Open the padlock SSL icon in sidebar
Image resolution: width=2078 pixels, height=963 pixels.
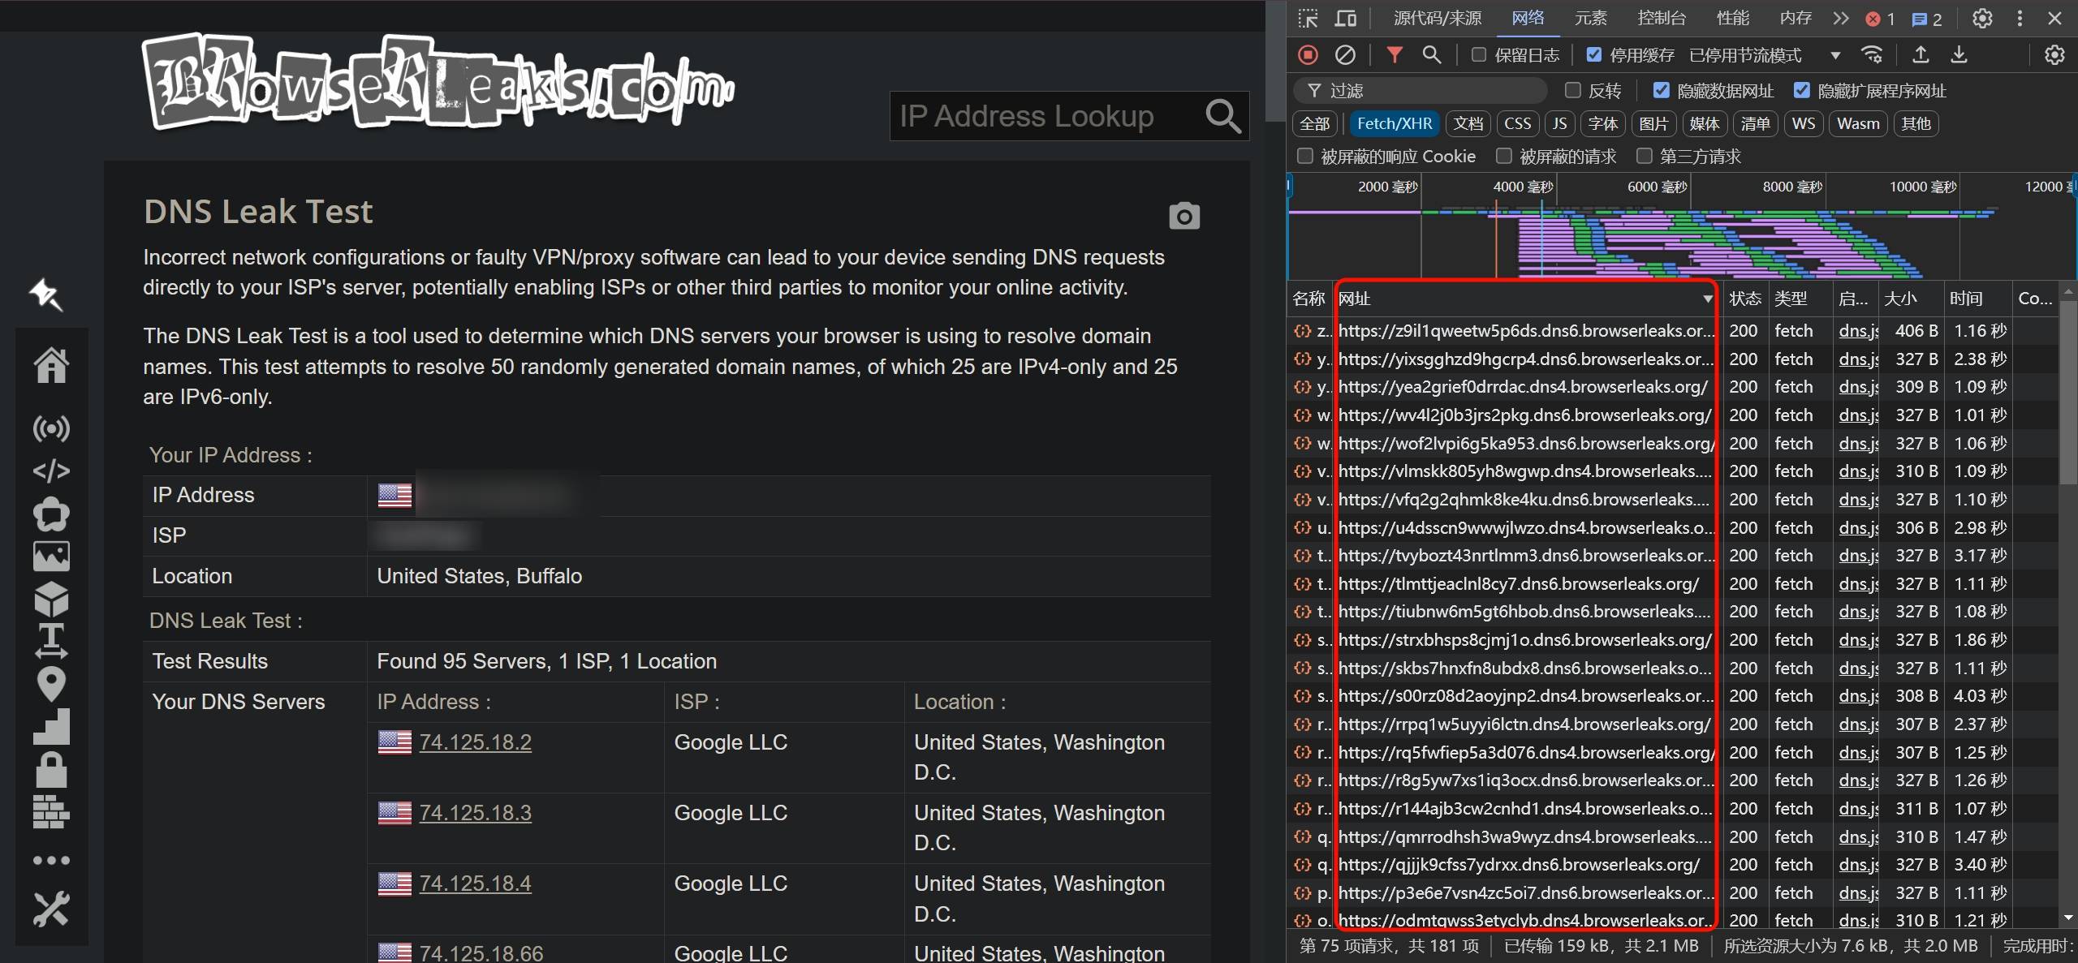click(51, 770)
